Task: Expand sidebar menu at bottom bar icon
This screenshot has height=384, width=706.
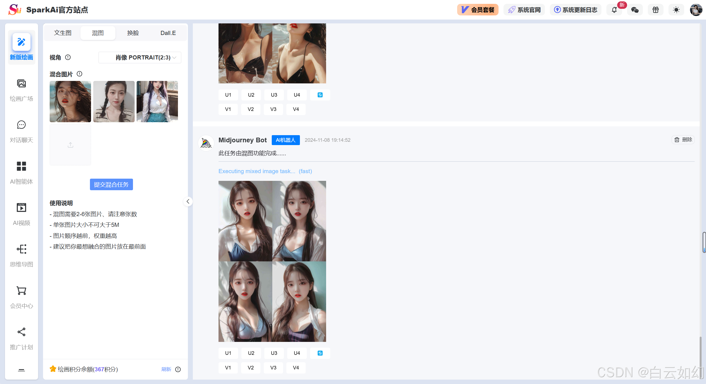Action: pyautogui.click(x=21, y=370)
